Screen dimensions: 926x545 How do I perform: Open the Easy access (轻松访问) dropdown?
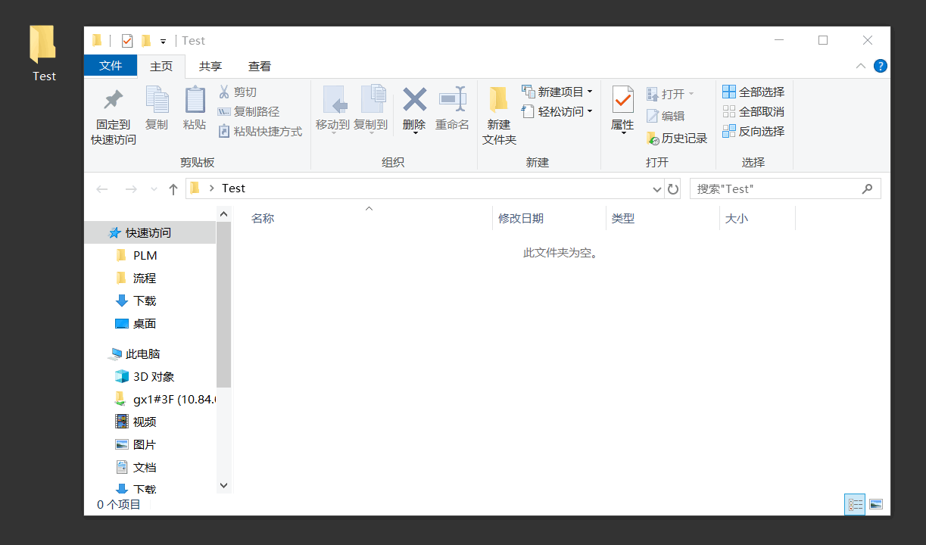click(557, 111)
